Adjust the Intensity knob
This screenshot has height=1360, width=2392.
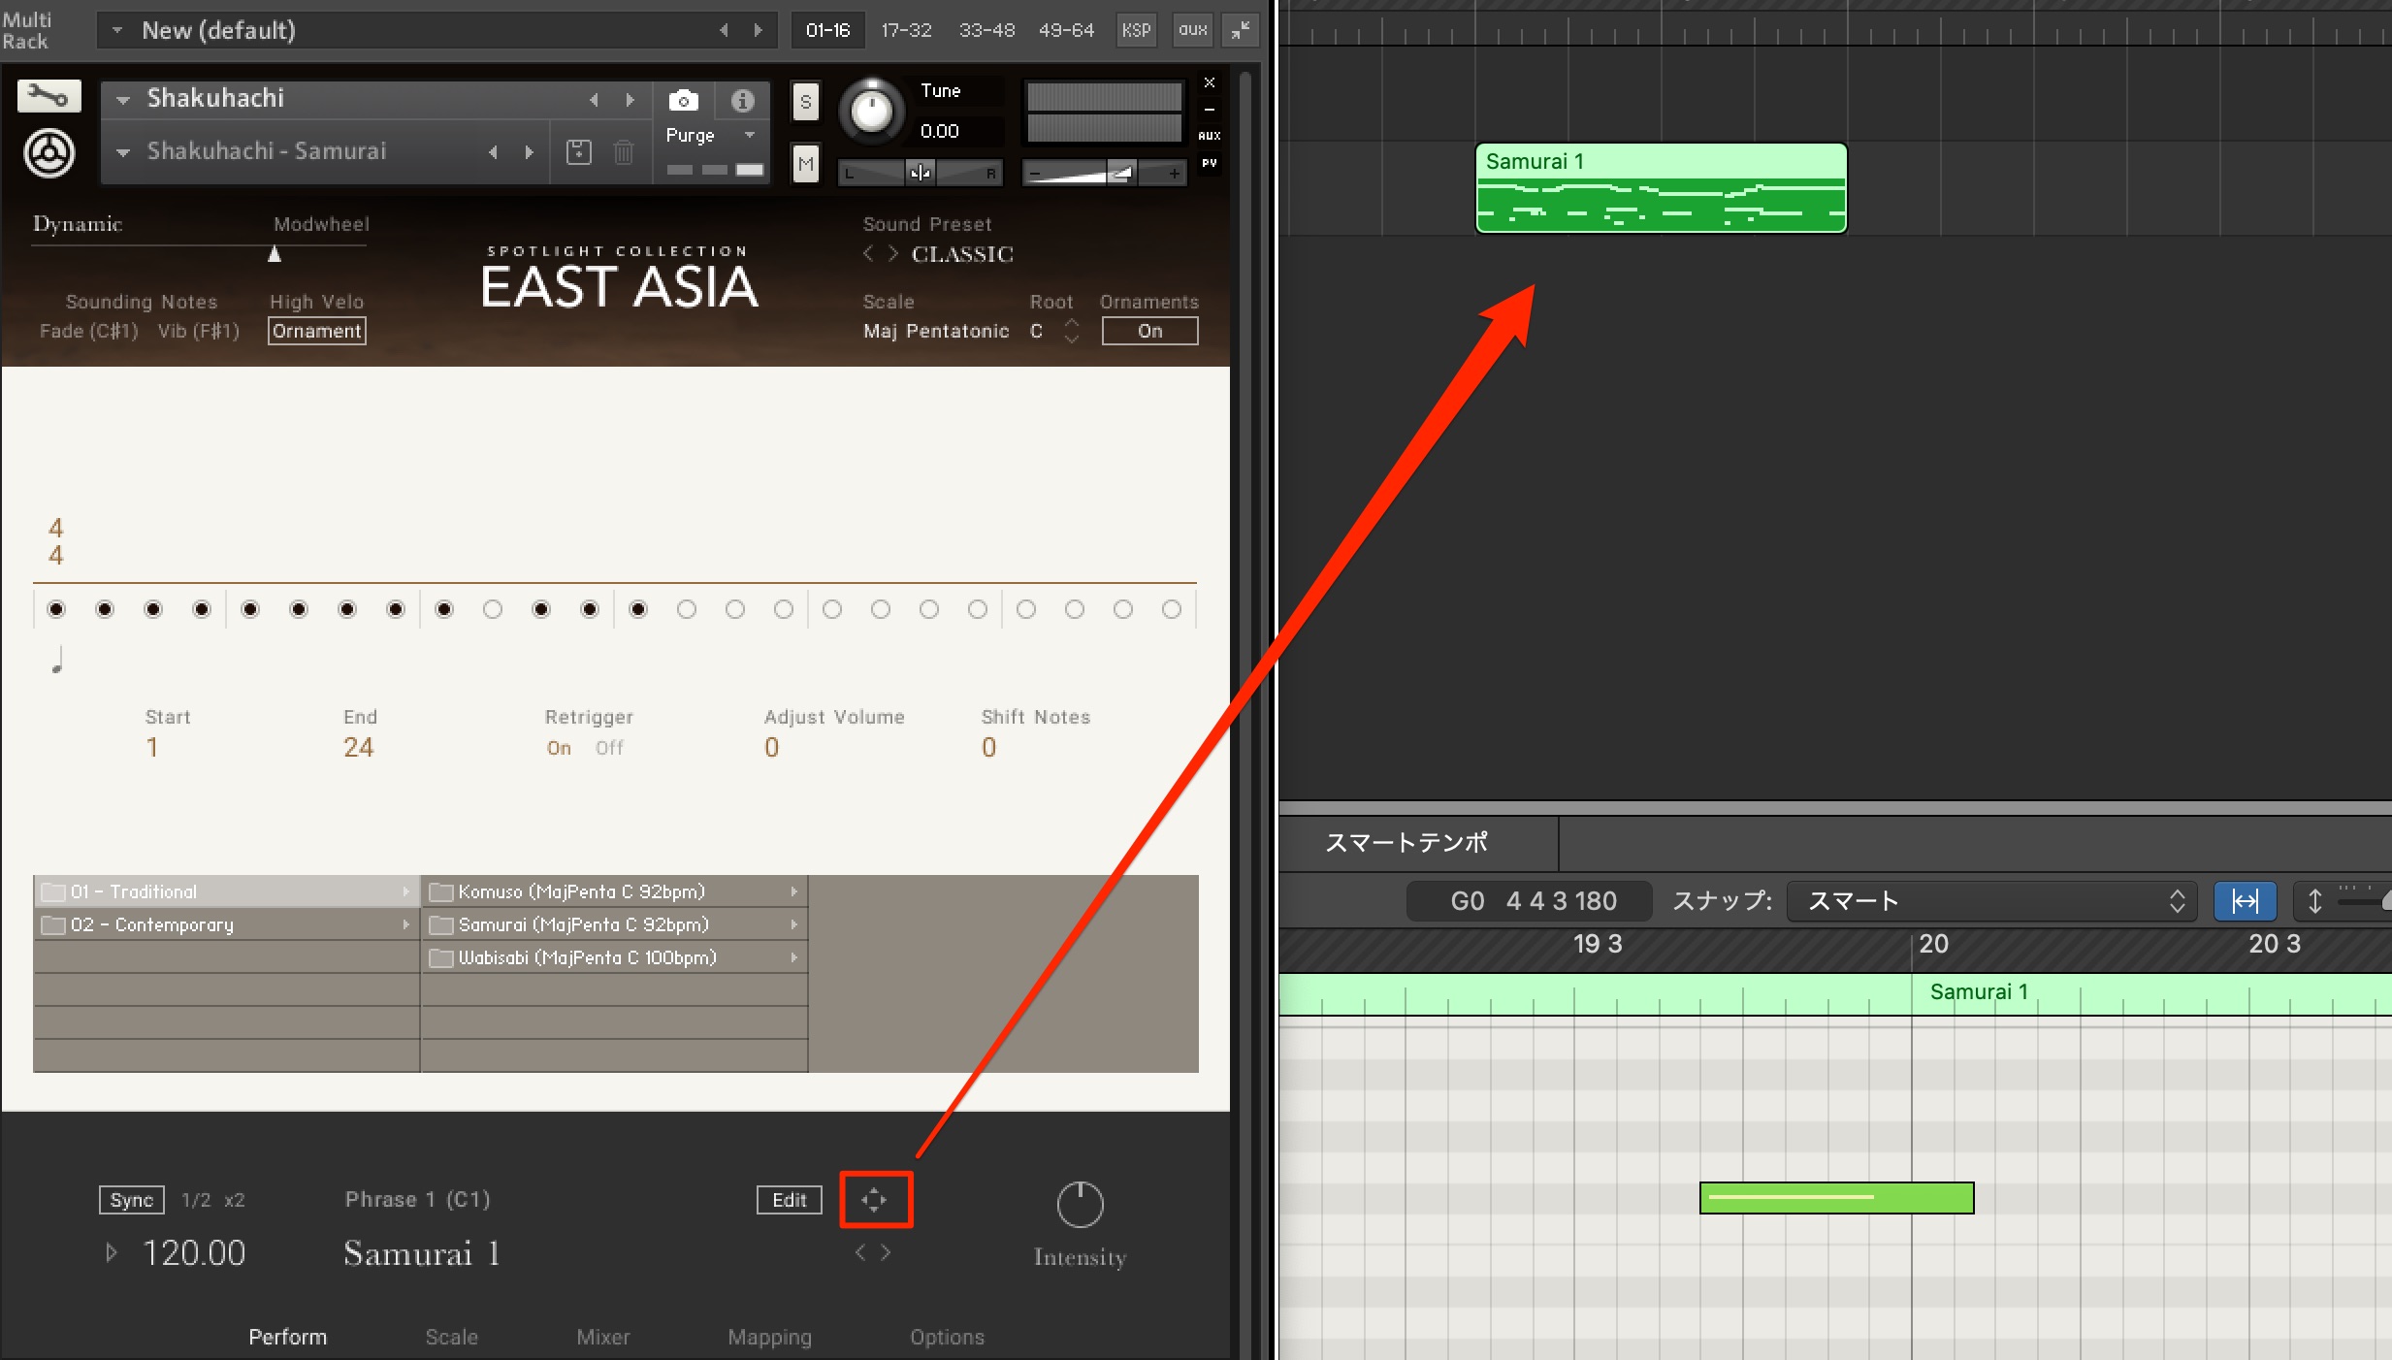coord(1080,1206)
